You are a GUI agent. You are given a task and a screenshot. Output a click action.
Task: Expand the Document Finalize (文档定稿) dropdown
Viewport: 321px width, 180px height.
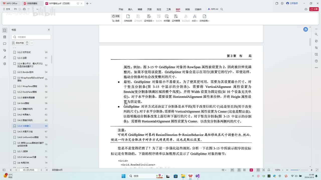pos(204,18)
